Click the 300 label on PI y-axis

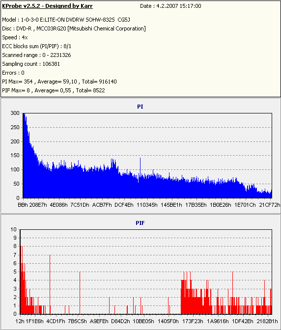(15, 113)
